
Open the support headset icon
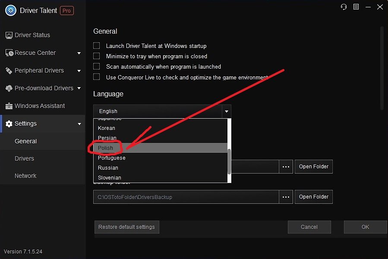pyautogui.click(x=344, y=7)
